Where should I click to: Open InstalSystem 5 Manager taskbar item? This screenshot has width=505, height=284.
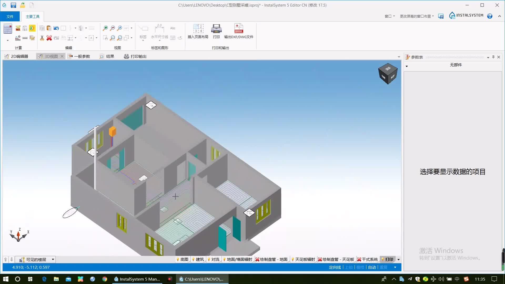pos(137,279)
